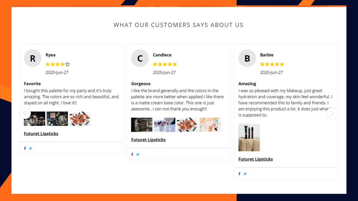This screenshot has height=201, width=358.
Task: Go to previous reviews with left arrow
Action: (25, 113)
